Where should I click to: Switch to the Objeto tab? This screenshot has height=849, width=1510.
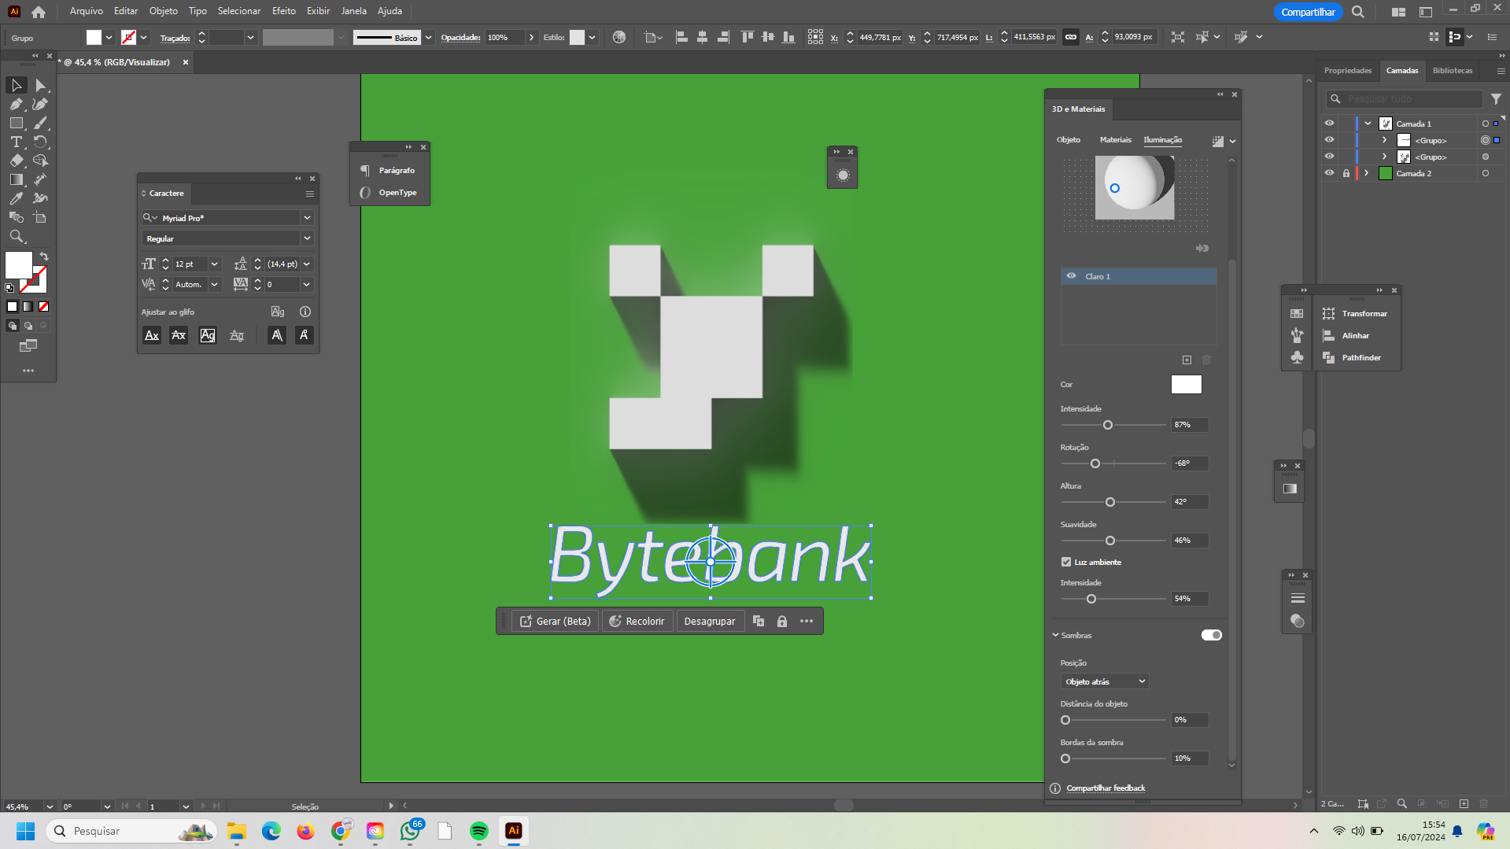tap(1068, 139)
